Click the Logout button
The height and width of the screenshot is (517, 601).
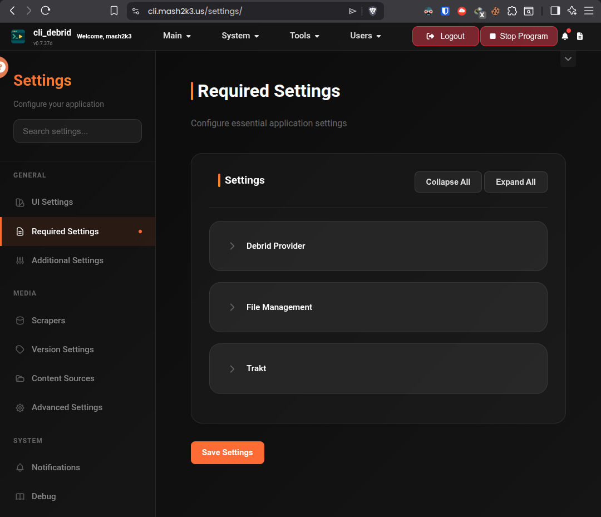[445, 36]
